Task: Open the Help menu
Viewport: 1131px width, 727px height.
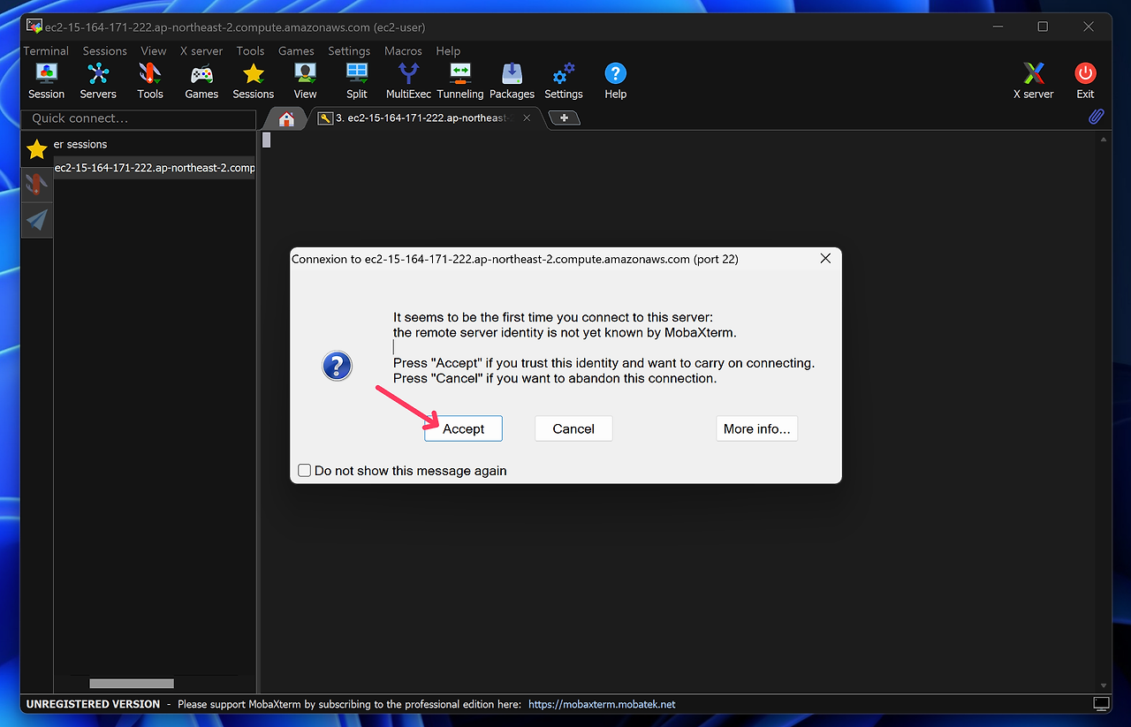Action: pos(448,51)
